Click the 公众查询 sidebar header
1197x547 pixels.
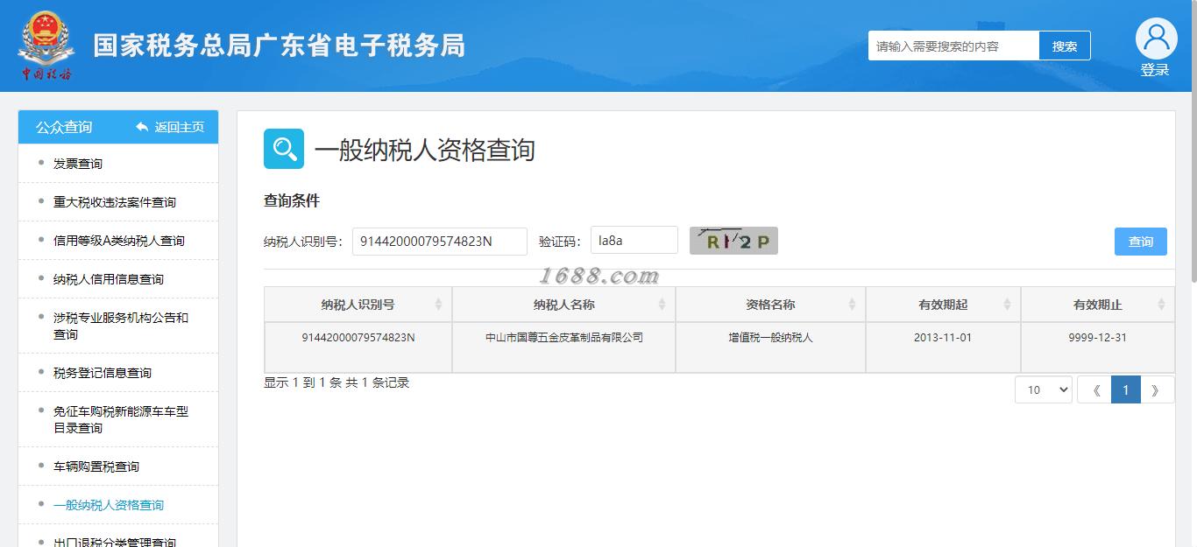point(64,128)
